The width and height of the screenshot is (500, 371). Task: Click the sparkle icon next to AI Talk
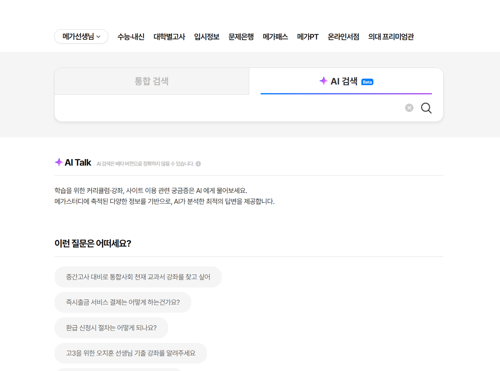click(59, 162)
